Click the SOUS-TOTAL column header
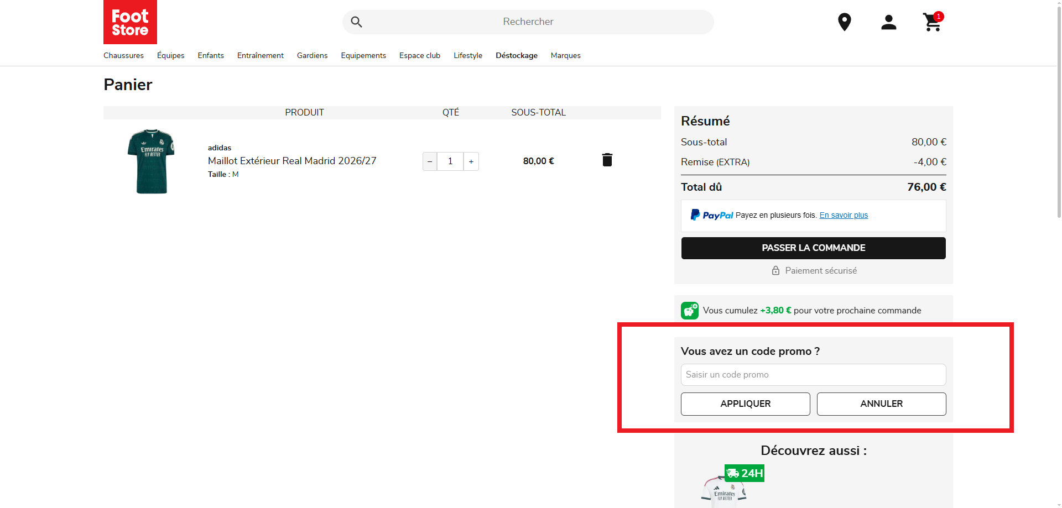 [x=538, y=112]
